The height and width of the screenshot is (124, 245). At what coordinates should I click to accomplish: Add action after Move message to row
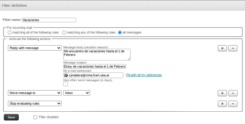tap(222, 93)
